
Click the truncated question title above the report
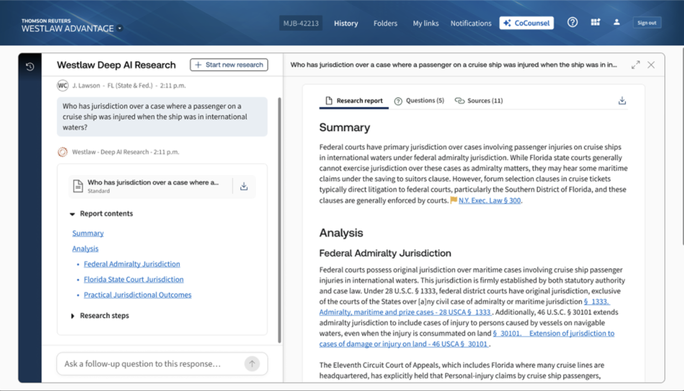pos(453,65)
